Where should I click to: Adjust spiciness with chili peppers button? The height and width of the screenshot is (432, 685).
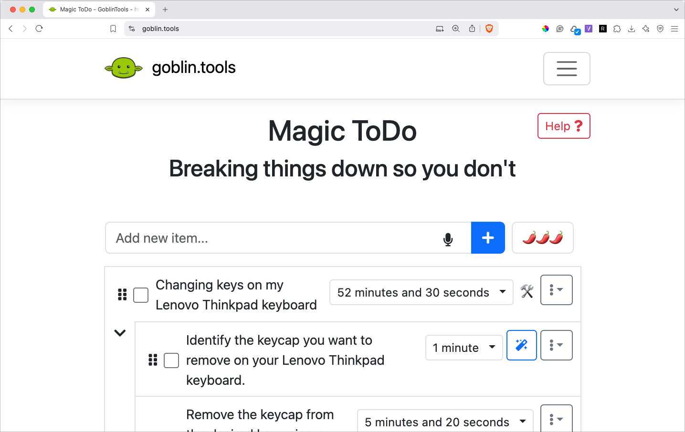(543, 238)
